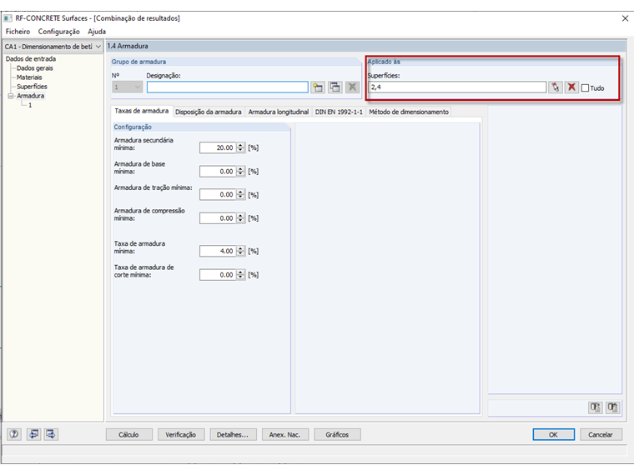This screenshot has width=634, height=475.
Task: Open the Ficheiro menu
Action: tap(18, 32)
